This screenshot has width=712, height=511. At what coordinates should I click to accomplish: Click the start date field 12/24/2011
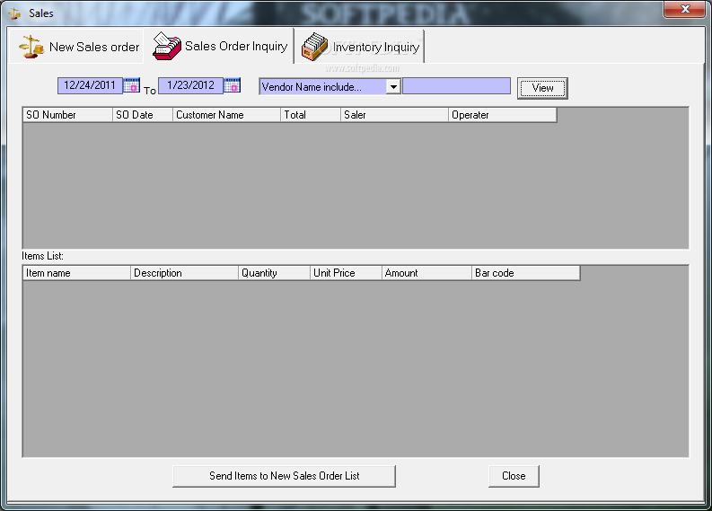[x=90, y=85]
